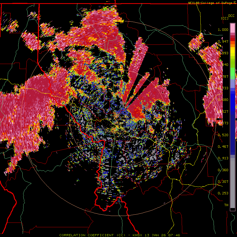Click the 0.840 scale value

coord(223,65)
